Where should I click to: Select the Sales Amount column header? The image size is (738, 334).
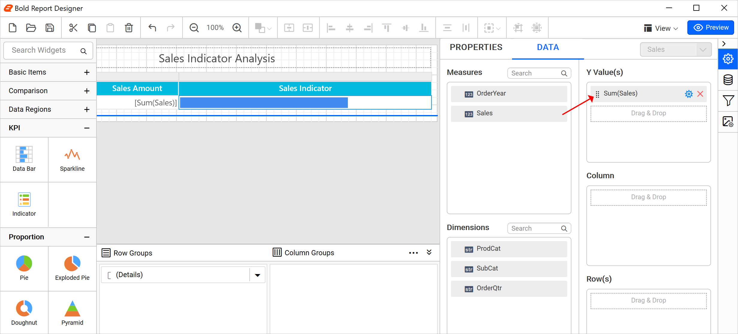point(137,88)
